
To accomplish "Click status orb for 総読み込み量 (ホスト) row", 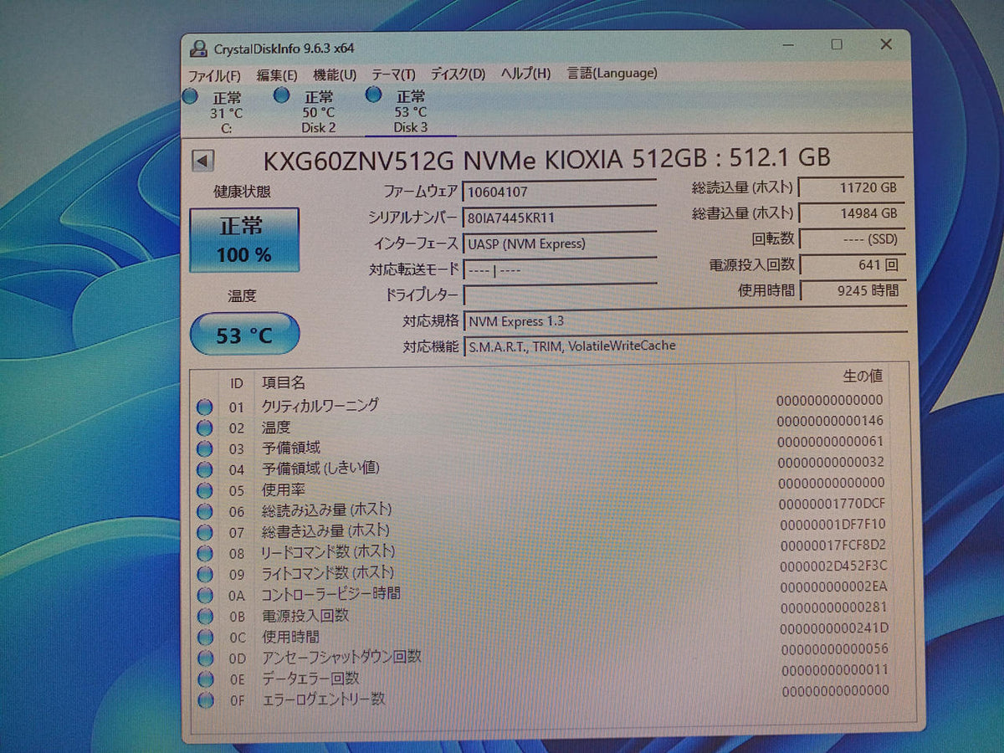I will click(205, 512).
